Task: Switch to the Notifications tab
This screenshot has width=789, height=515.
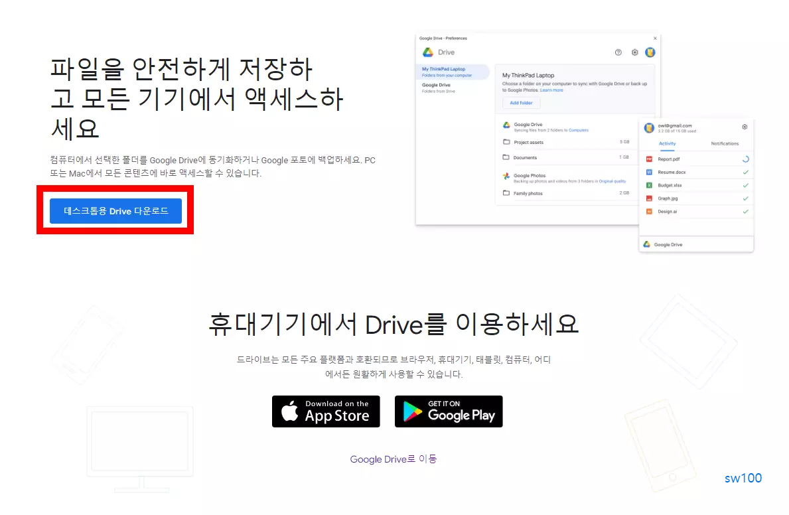Action: click(x=725, y=143)
